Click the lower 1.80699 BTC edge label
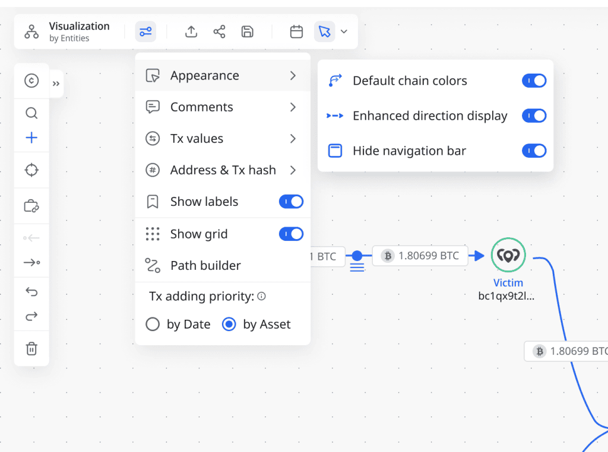608x452 pixels. (x=566, y=351)
